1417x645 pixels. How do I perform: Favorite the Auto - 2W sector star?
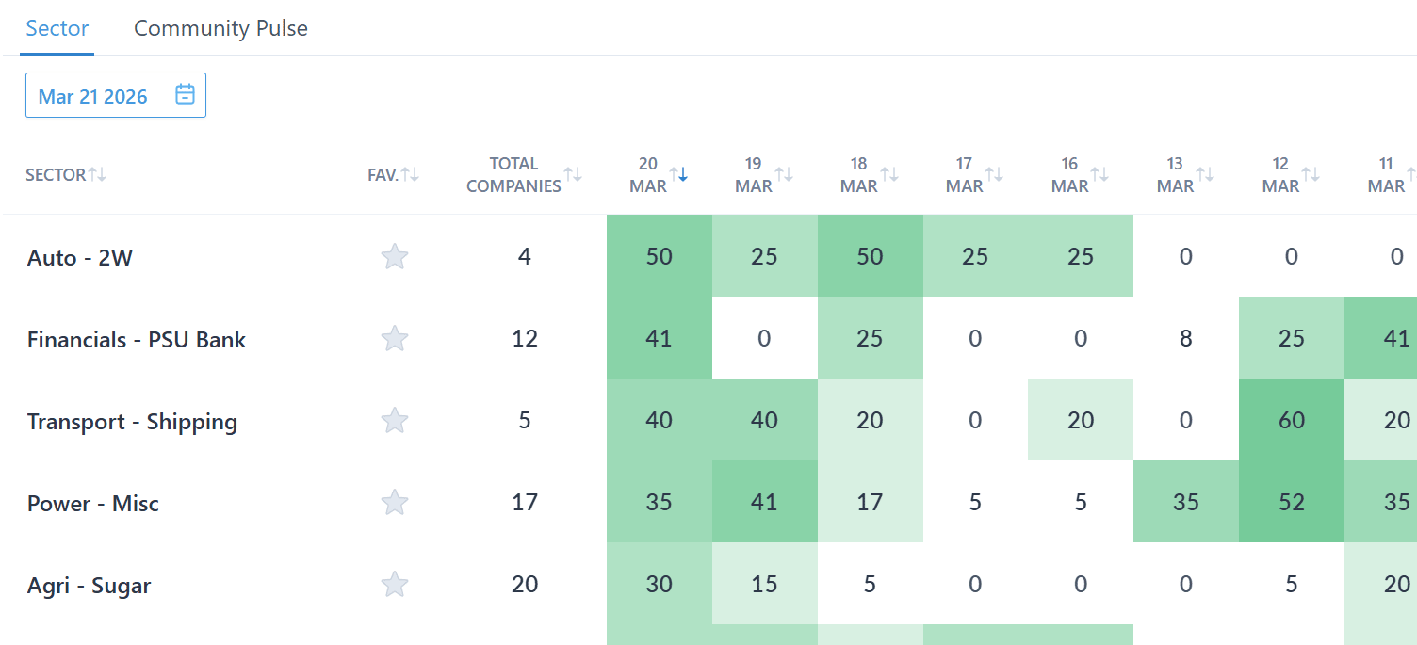click(x=395, y=256)
